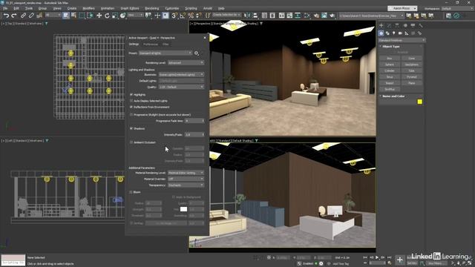Image resolution: width=475 pixels, height=267 pixels.
Task: Toggle the 3D Snaps icon
Action: click(174, 16)
